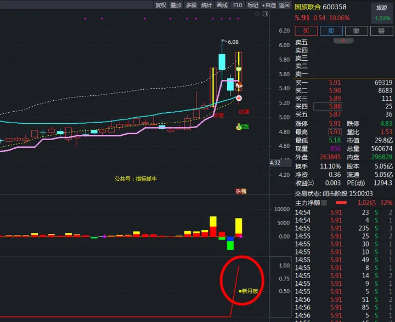Open the 多股 toolbar option
The width and height of the screenshot is (395, 322).
click(191, 5)
